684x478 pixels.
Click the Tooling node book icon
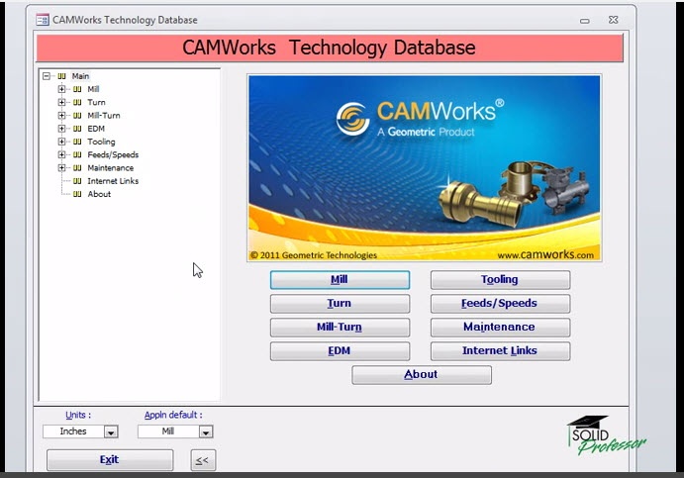(77, 142)
